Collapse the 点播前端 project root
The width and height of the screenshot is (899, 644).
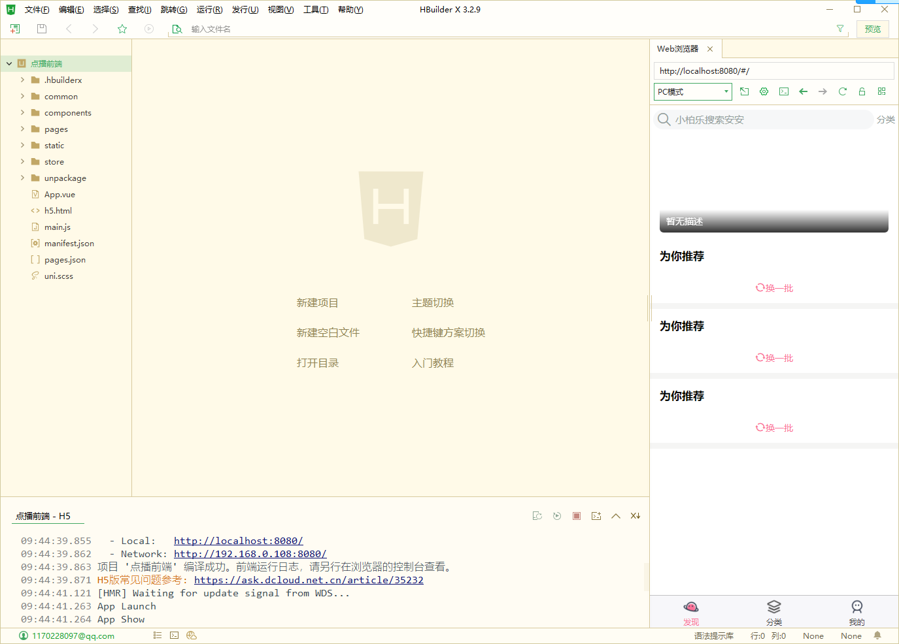pyautogui.click(x=9, y=64)
